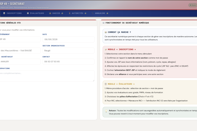This screenshot has height=131, width=197.
Task: Click the 'Pour INC, sélectionnez' instruction line
Action: [x=146, y=101]
